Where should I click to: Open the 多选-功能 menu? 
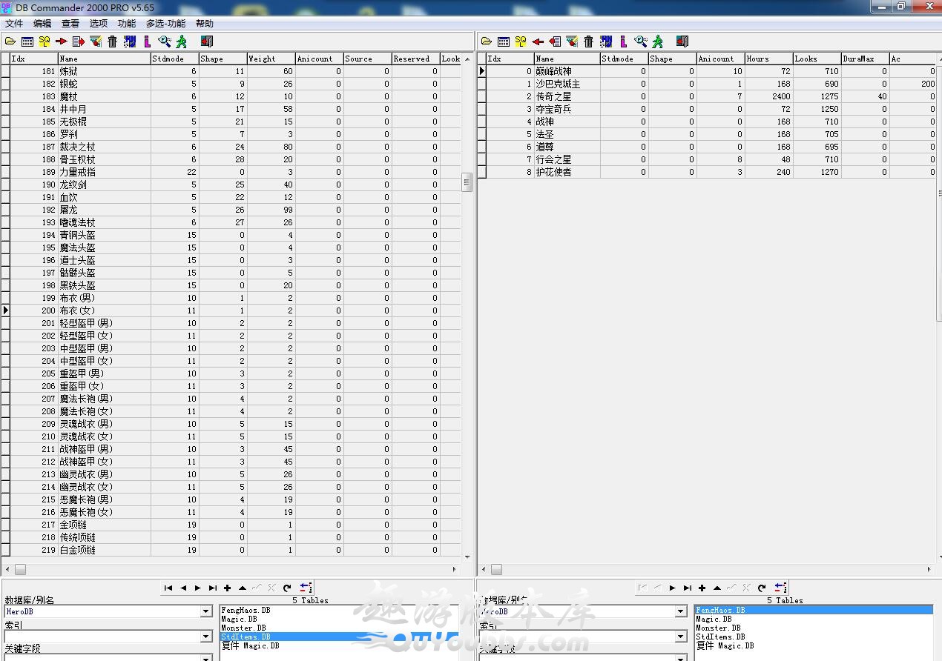(x=165, y=24)
